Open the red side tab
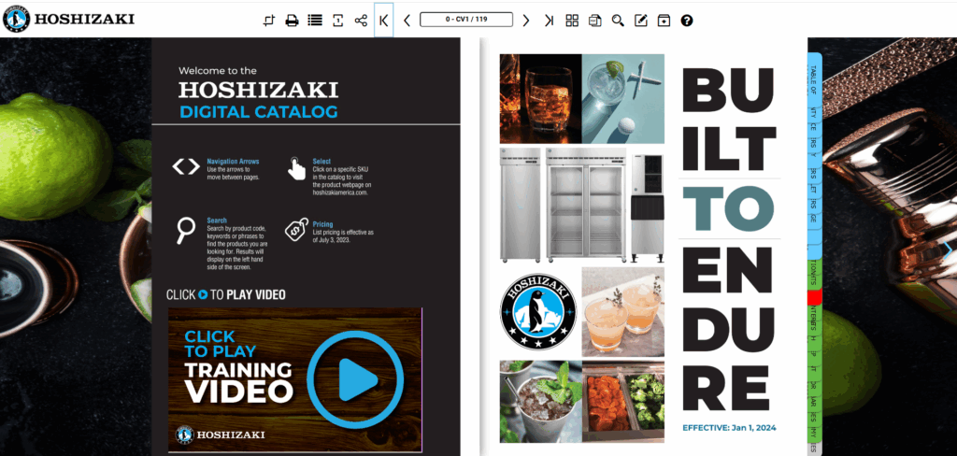The width and height of the screenshot is (957, 456). pos(815,297)
